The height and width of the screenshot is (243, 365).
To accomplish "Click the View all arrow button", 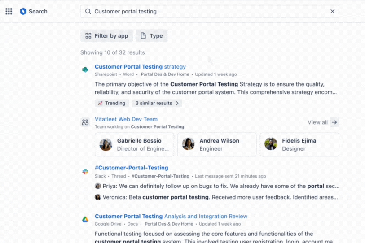I will coord(334,122).
